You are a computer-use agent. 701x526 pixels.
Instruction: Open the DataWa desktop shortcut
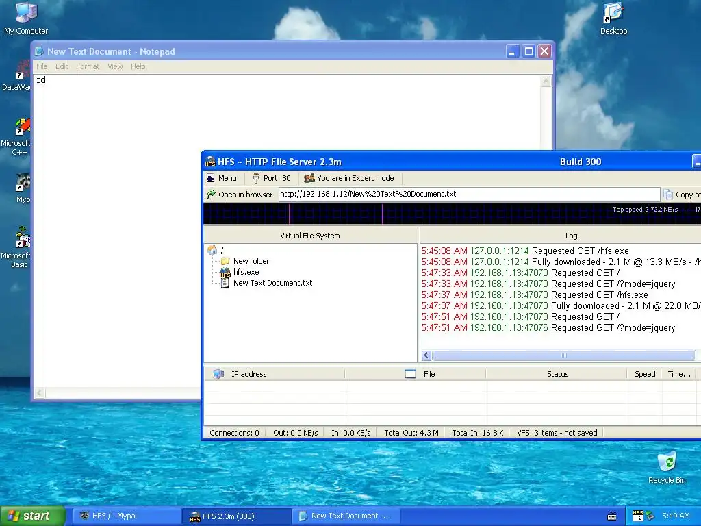point(16,76)
